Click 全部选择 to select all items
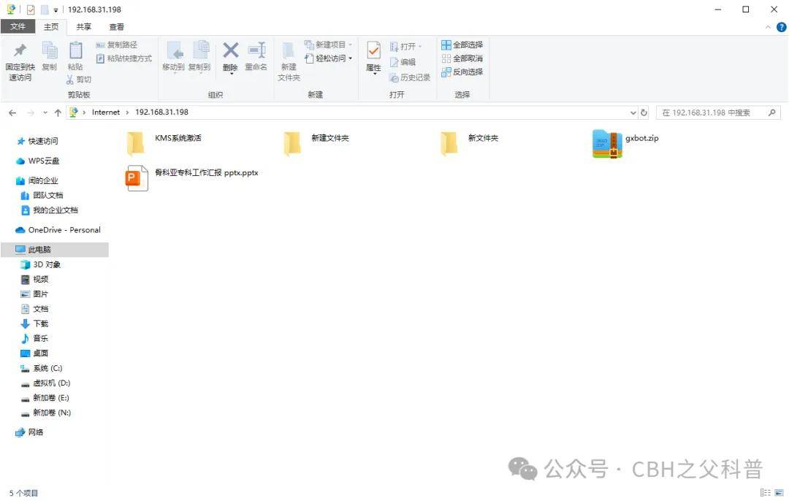The image size is (789, 501). click(462, 45)
